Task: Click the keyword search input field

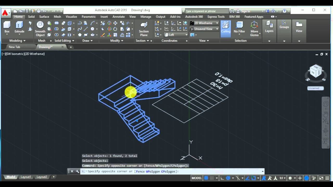Action: (x=206, y=11)
